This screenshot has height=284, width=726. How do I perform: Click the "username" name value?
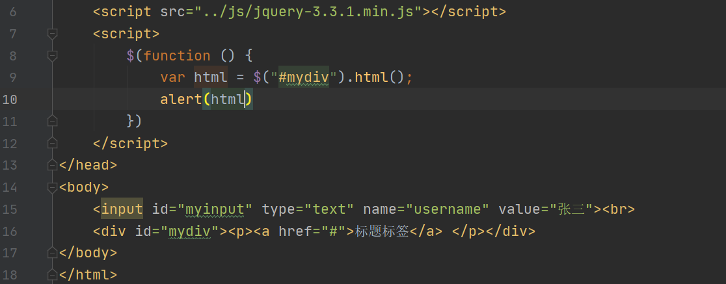(x=448, y=209)
